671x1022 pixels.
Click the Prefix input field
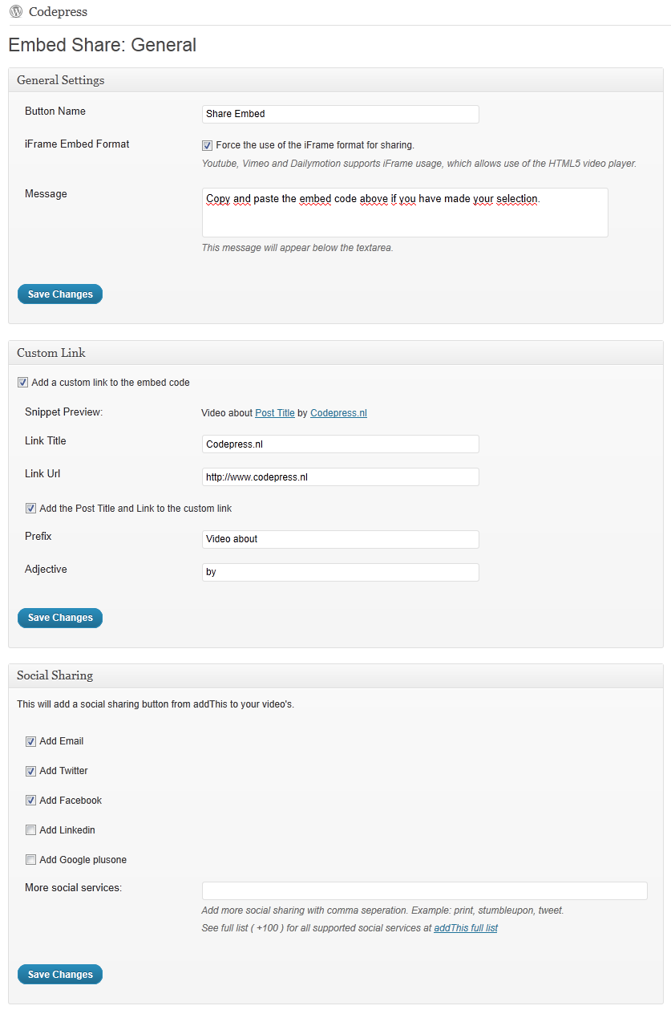341,539
